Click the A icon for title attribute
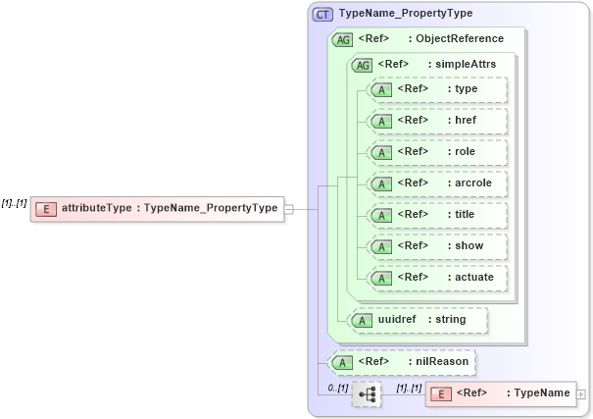Screen dimensions: 593x419 tap(381, 216)
